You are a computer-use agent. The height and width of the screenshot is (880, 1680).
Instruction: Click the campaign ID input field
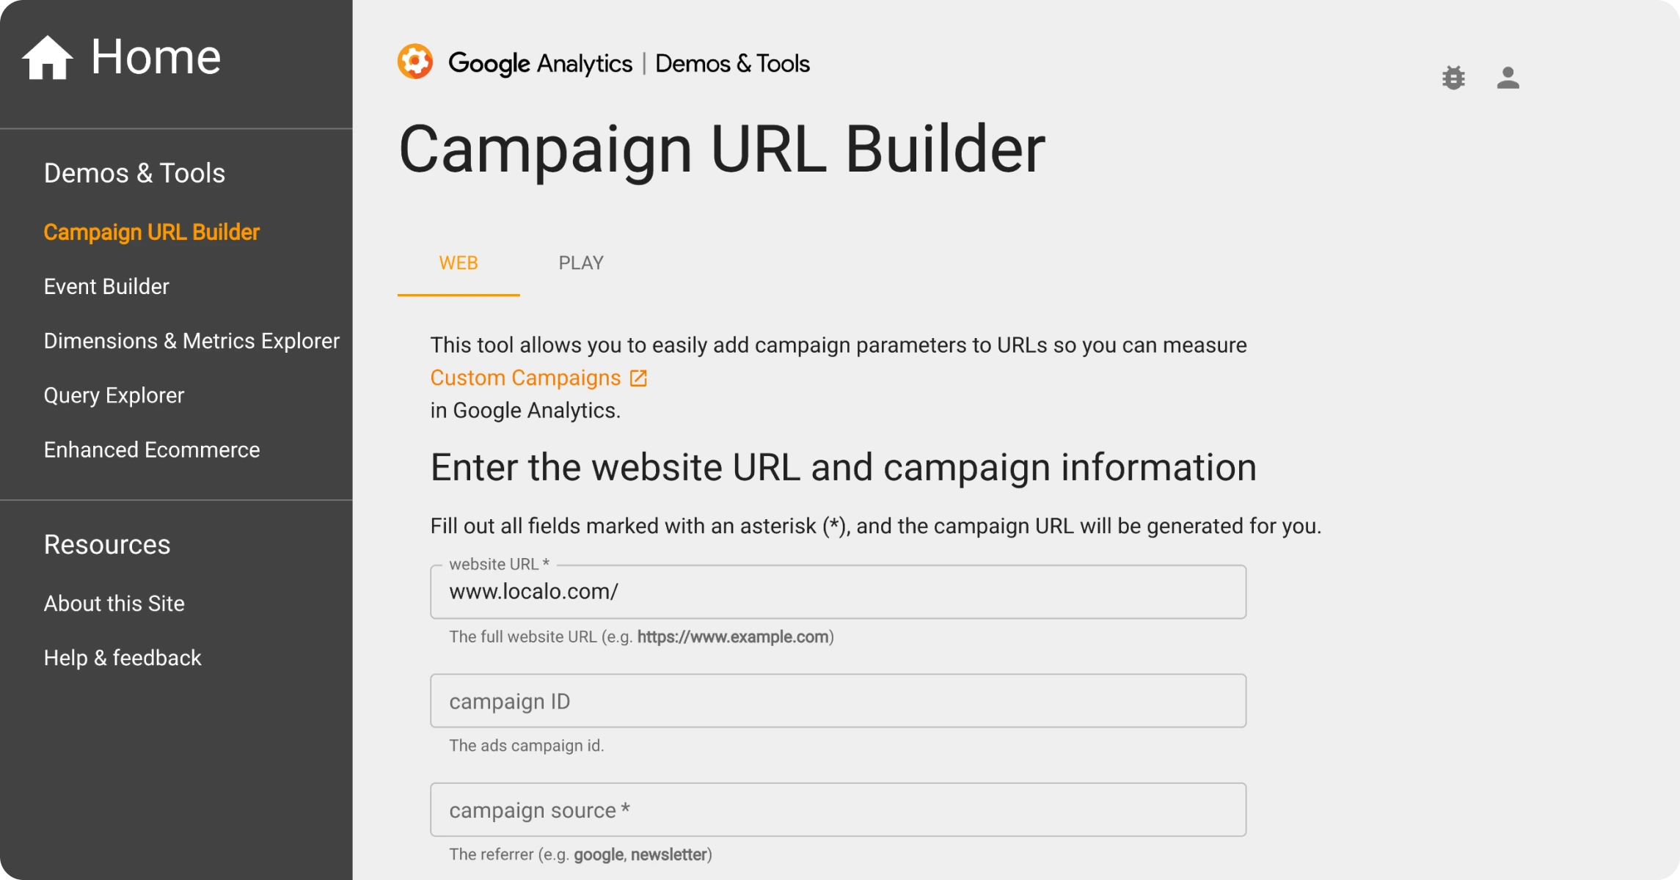tap(836, 700)
